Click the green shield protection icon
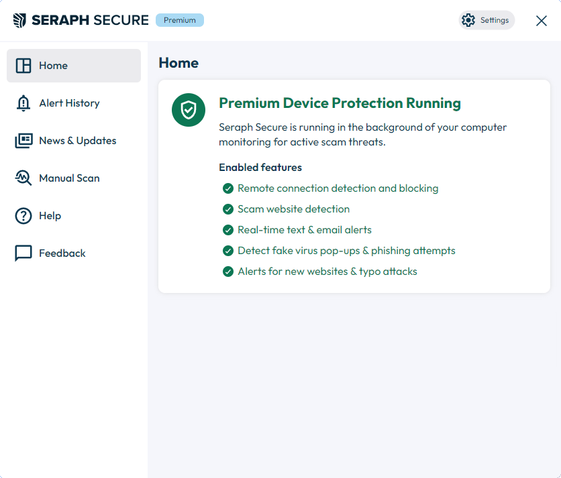The width and height of the screenshot is (561, 478). (189, 110)
